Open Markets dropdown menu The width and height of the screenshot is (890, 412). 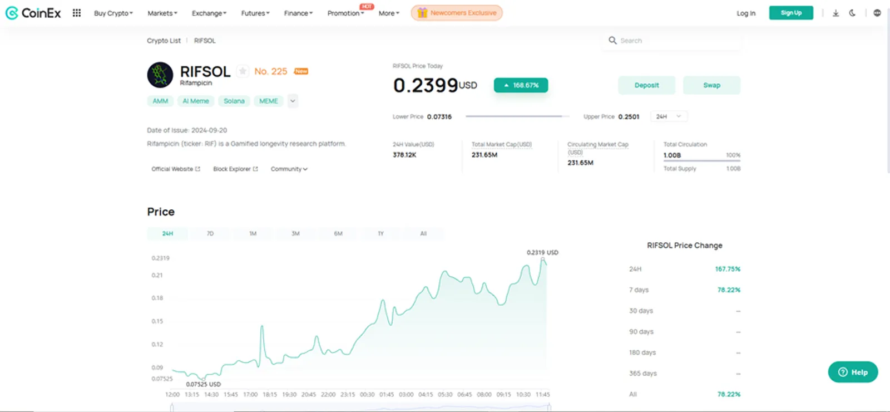pyautogui.click(x=162, y=13)
